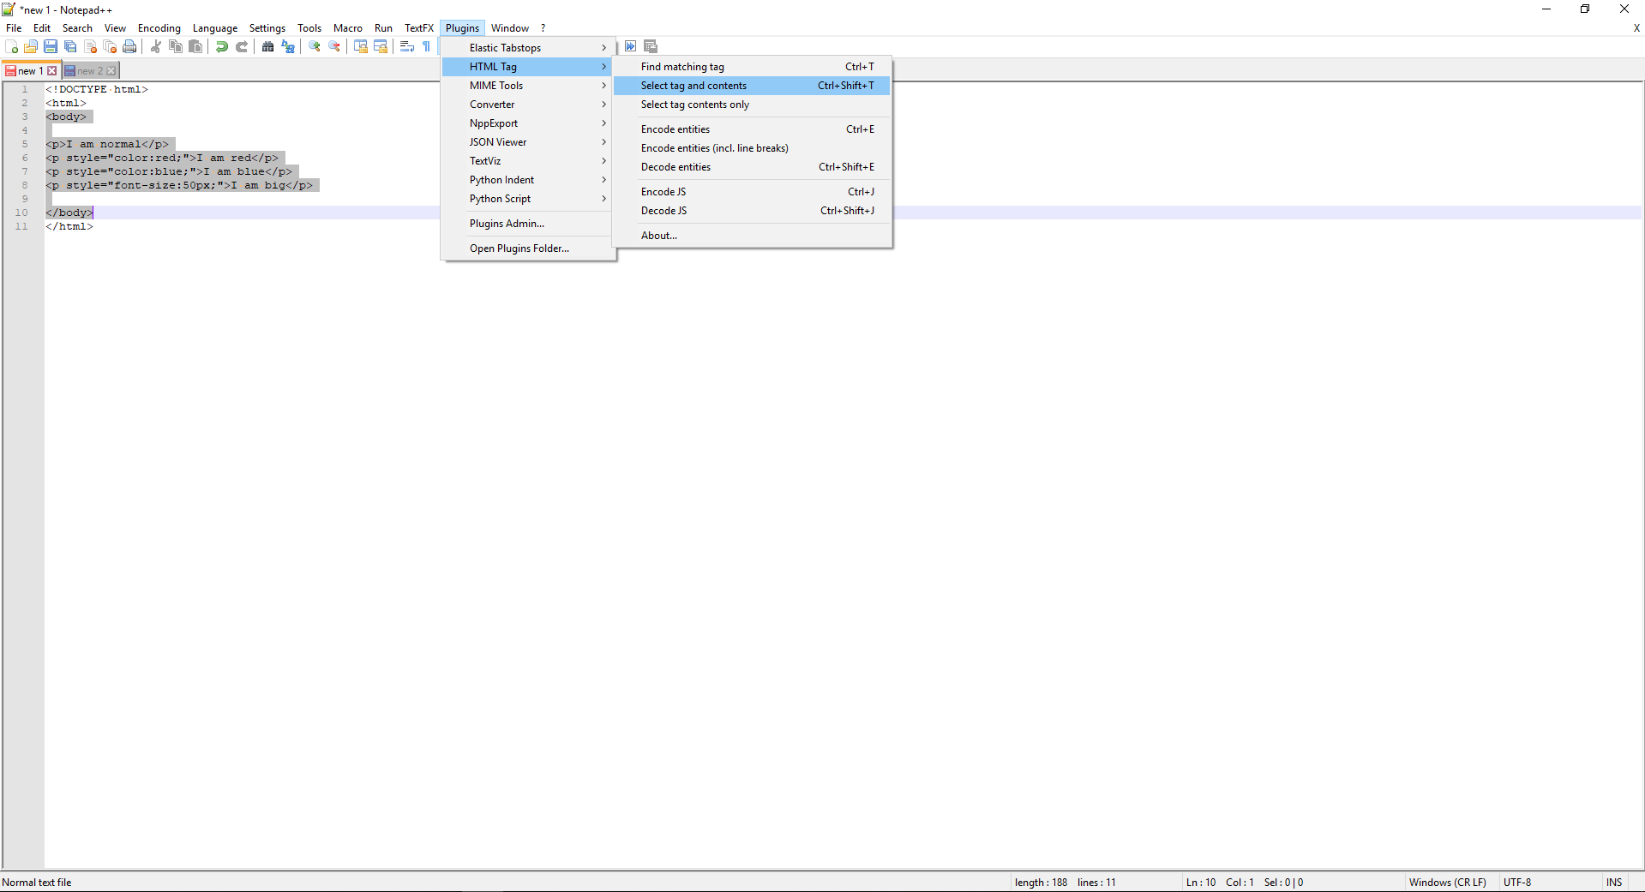Image resolution: width=1645 pixels, height=892 pixels.
Task: Click the Synchronize horizontal scrolling icon
Action: (381, 47)
